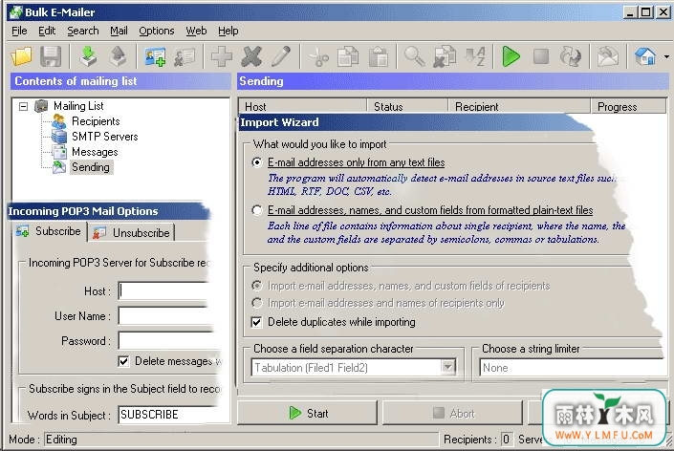Click the edit recipient card toolbar icon

point(185,56)
